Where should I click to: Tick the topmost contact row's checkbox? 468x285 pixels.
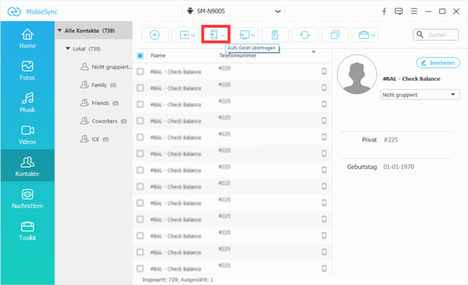pyautogui.click(x=140, y=72)
